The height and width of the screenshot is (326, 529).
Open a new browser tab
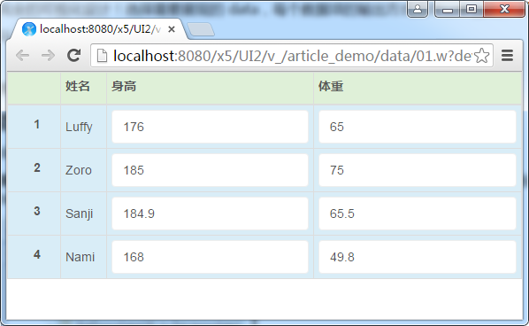[201, 29]
